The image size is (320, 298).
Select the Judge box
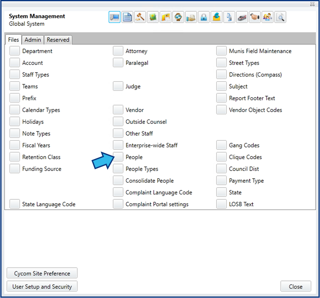tap(118, 86)
